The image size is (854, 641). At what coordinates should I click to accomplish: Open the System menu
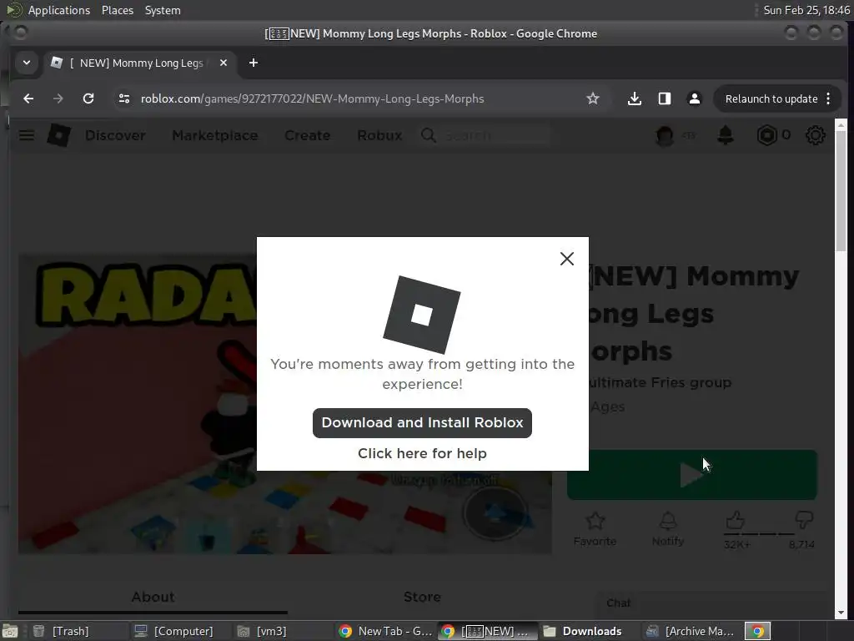(163, 10)
